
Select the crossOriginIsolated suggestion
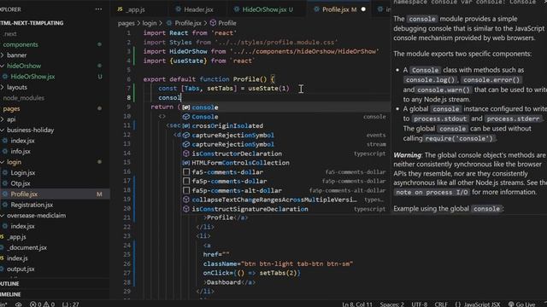point(285,126)
